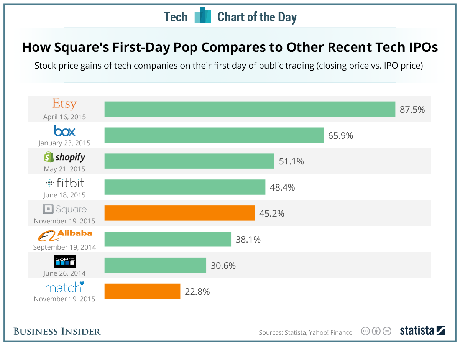Click the Alibaba 38.1% bar
460x345 pixels.
168,239
